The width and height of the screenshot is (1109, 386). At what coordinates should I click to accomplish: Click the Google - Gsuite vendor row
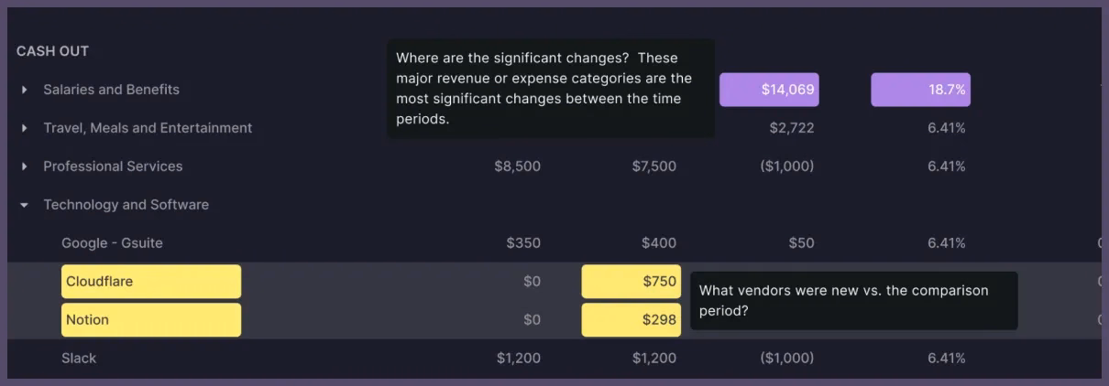[x=112, y=243]
